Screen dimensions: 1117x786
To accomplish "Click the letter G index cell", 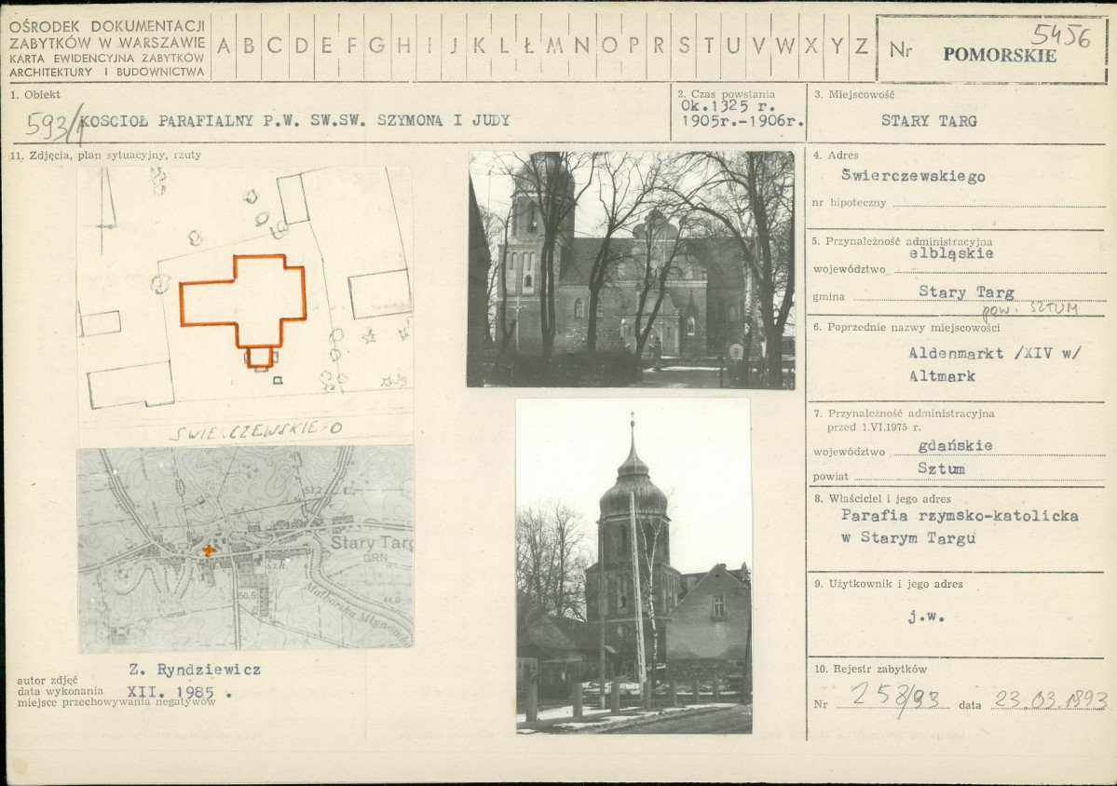I will pyautogui.click(x=377, y=47).
